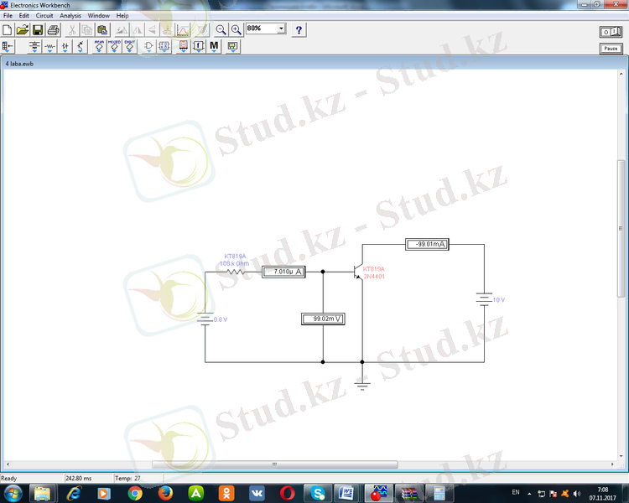
Task: Print the circuit
Action: tap(54, 30)
